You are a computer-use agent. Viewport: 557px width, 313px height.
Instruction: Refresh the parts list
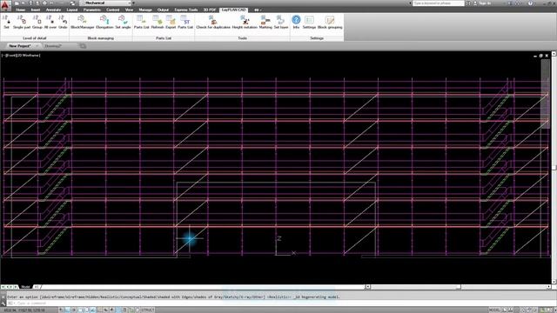pyautogui.click(x=158, y=22)
